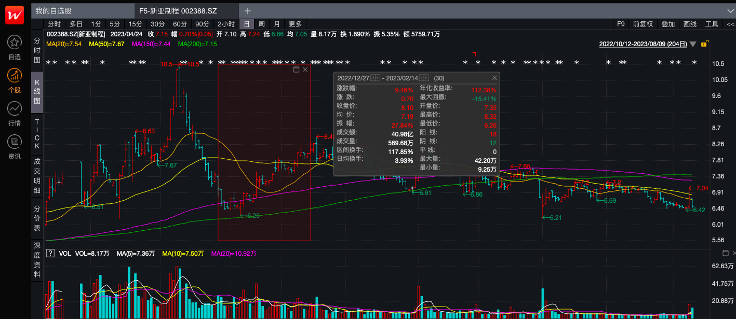
Task: Click the yellow unlock padlock icon
Action: pos(704,44)
